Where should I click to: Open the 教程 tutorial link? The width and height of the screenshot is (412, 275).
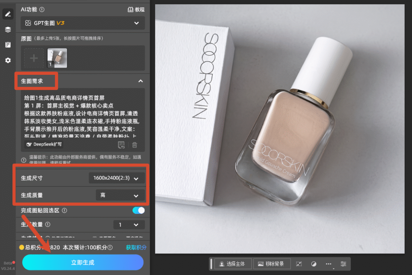(x=136, y=10)
